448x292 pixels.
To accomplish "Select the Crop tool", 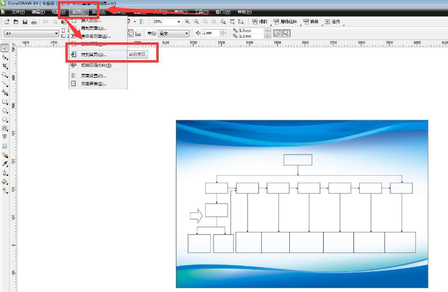I will click(x=5, y=66).
